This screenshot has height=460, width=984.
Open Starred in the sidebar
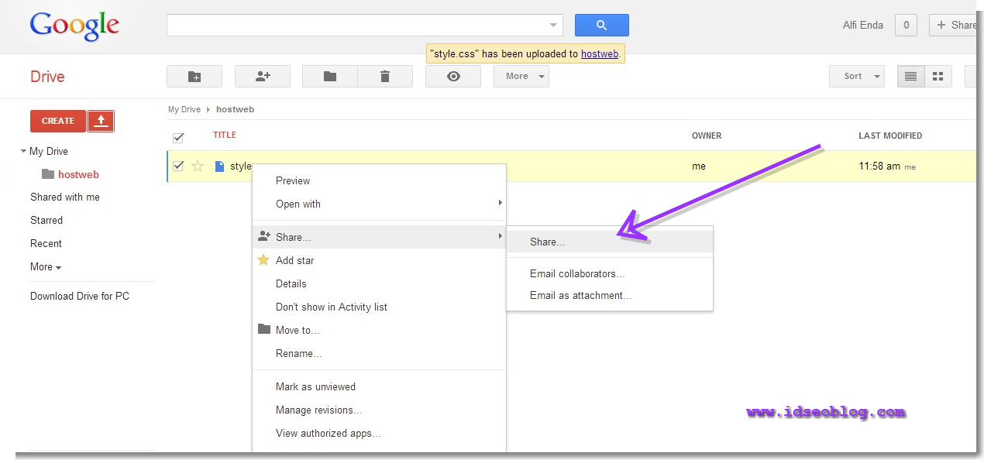point(46,220)
